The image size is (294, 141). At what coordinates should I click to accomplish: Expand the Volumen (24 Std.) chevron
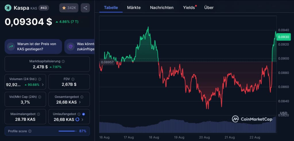43,85
